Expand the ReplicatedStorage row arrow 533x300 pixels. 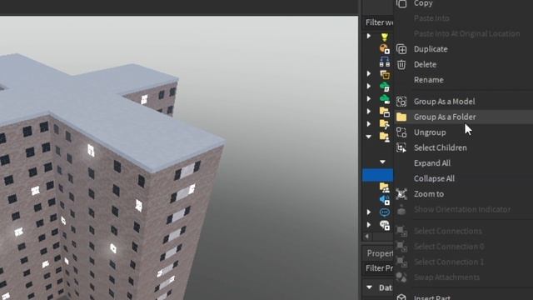coord(369,87)
